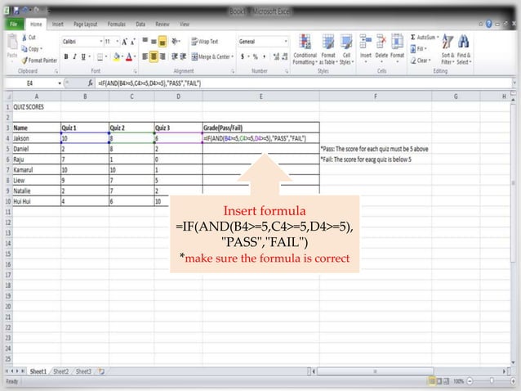Switch to the Data tab
The image size is (521, 391).
pos(140,24)
